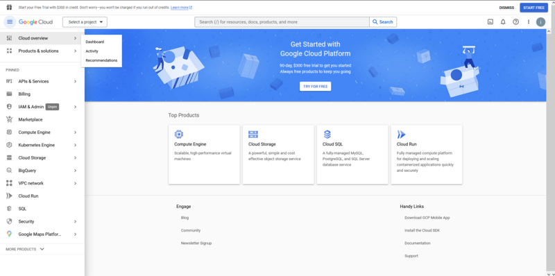Open Download GCP Mobile App link
This screenshot has height=276, width=555.
[427, 218]
